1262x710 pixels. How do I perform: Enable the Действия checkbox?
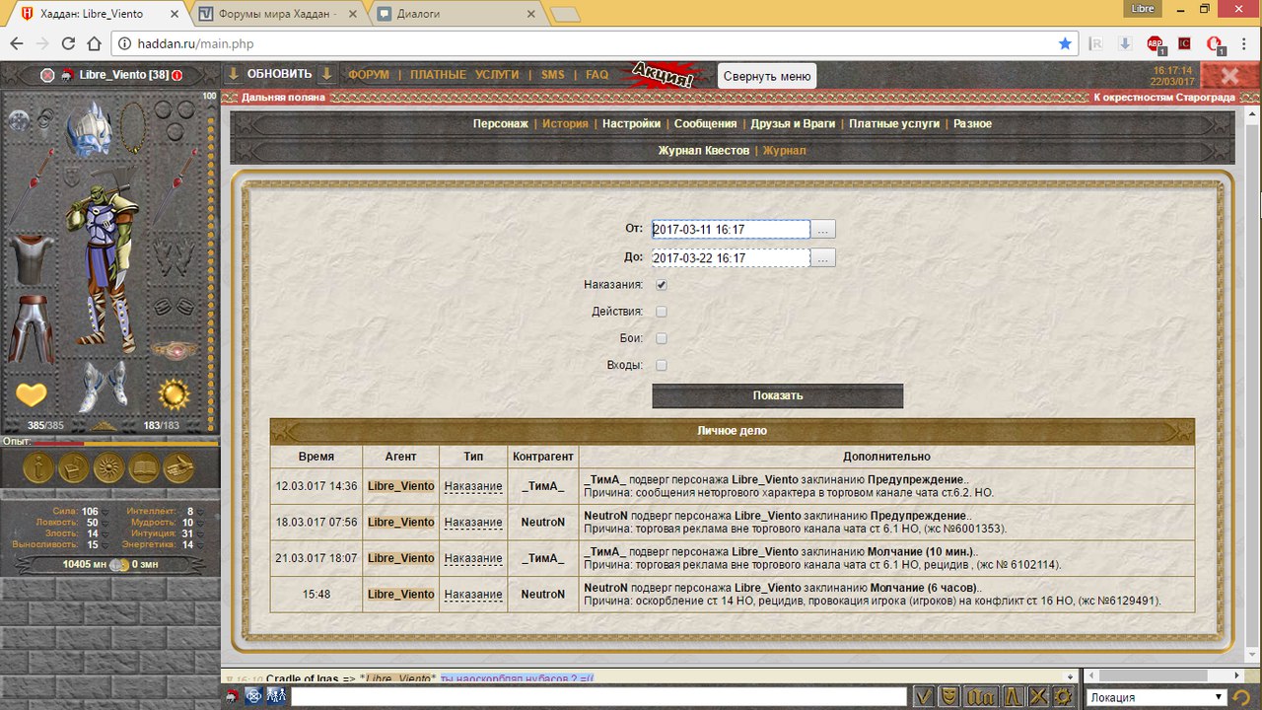[662, 312]
